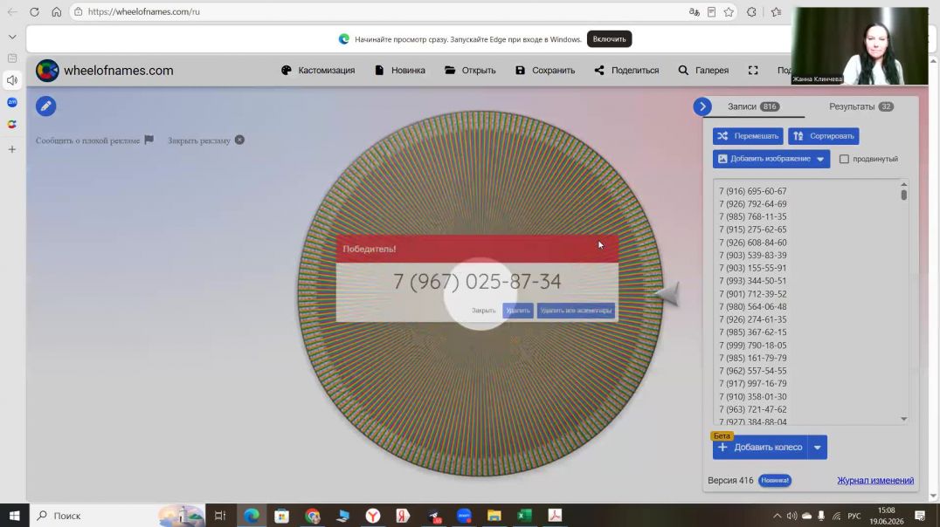The width and height of the screenshot is (940, 527).
Task: Open dropdown arrow beside 'Добавить колесо'
Action: pyautogui.click(x=818, y=448)
